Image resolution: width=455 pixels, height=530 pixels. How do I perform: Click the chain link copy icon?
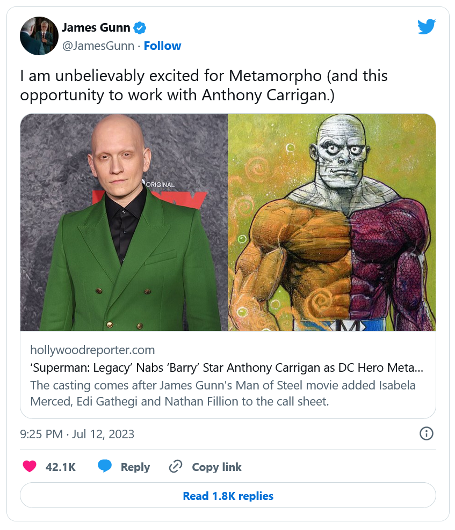click(x=176, y=466)
